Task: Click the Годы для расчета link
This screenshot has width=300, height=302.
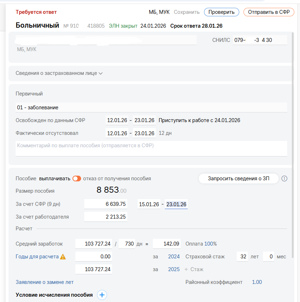Action: point(37,257)
